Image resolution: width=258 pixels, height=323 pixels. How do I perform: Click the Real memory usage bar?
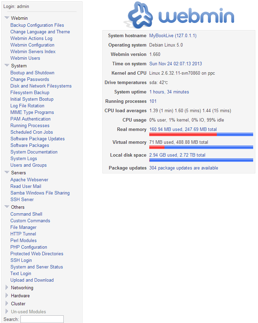201,134
